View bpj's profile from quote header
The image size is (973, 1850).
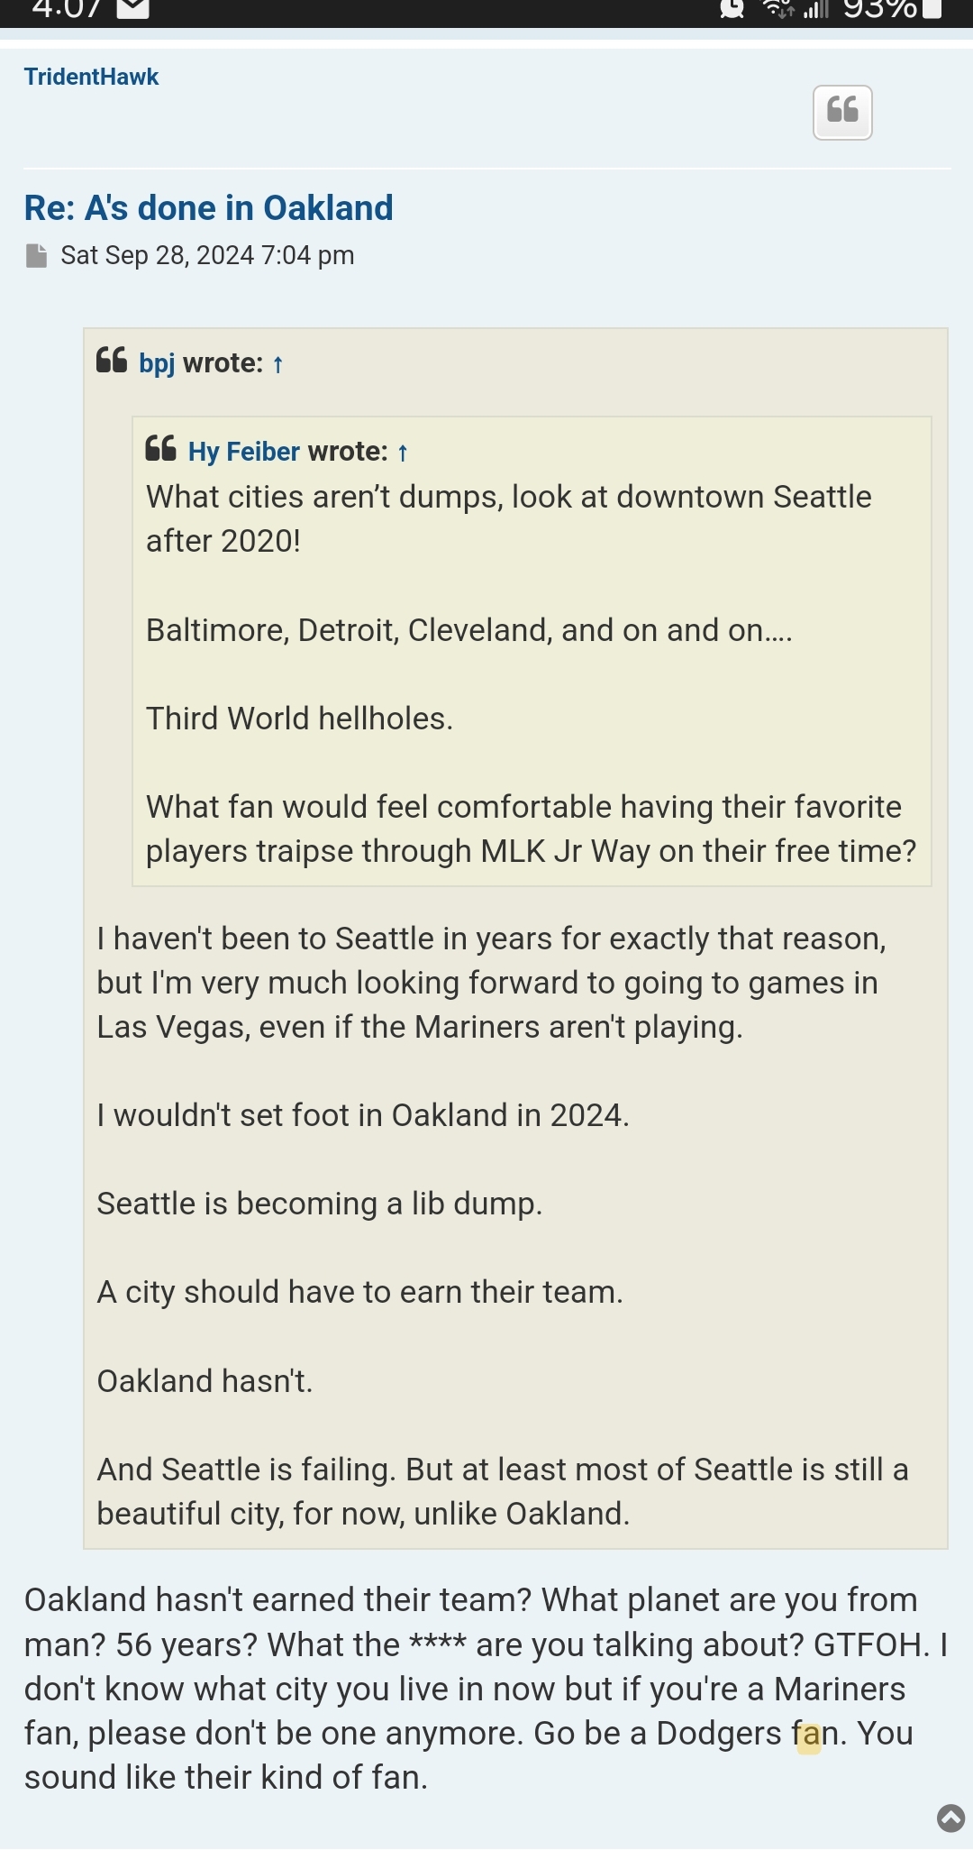[x=157, y=363]
